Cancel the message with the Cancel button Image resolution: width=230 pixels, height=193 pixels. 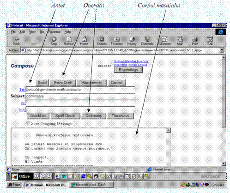click(117, 83)
